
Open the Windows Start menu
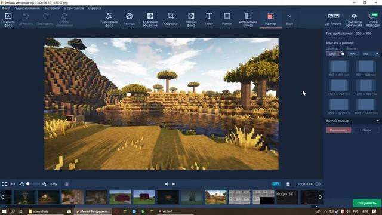[4, 211]
